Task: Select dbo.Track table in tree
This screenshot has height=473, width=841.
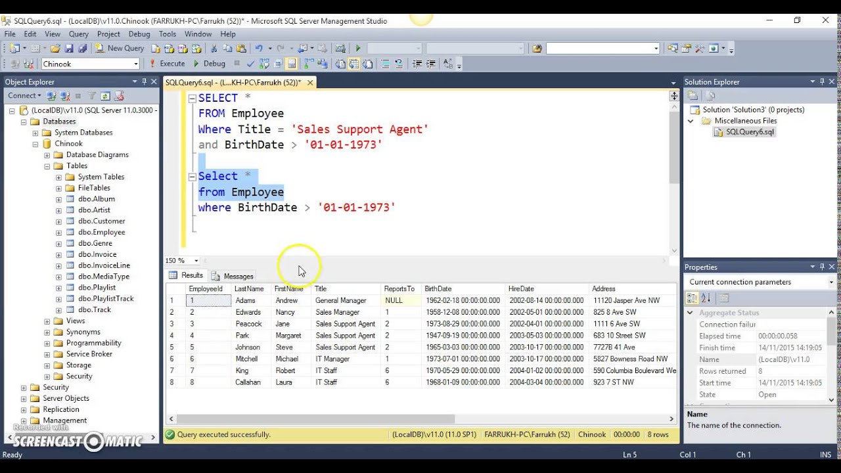Action: [94, 310]
